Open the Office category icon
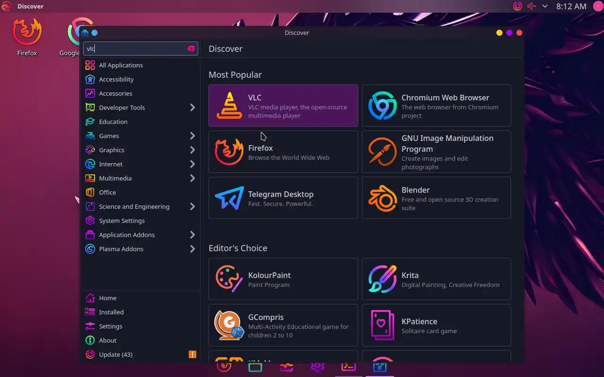604x377 pixels. tap(90, 192)
